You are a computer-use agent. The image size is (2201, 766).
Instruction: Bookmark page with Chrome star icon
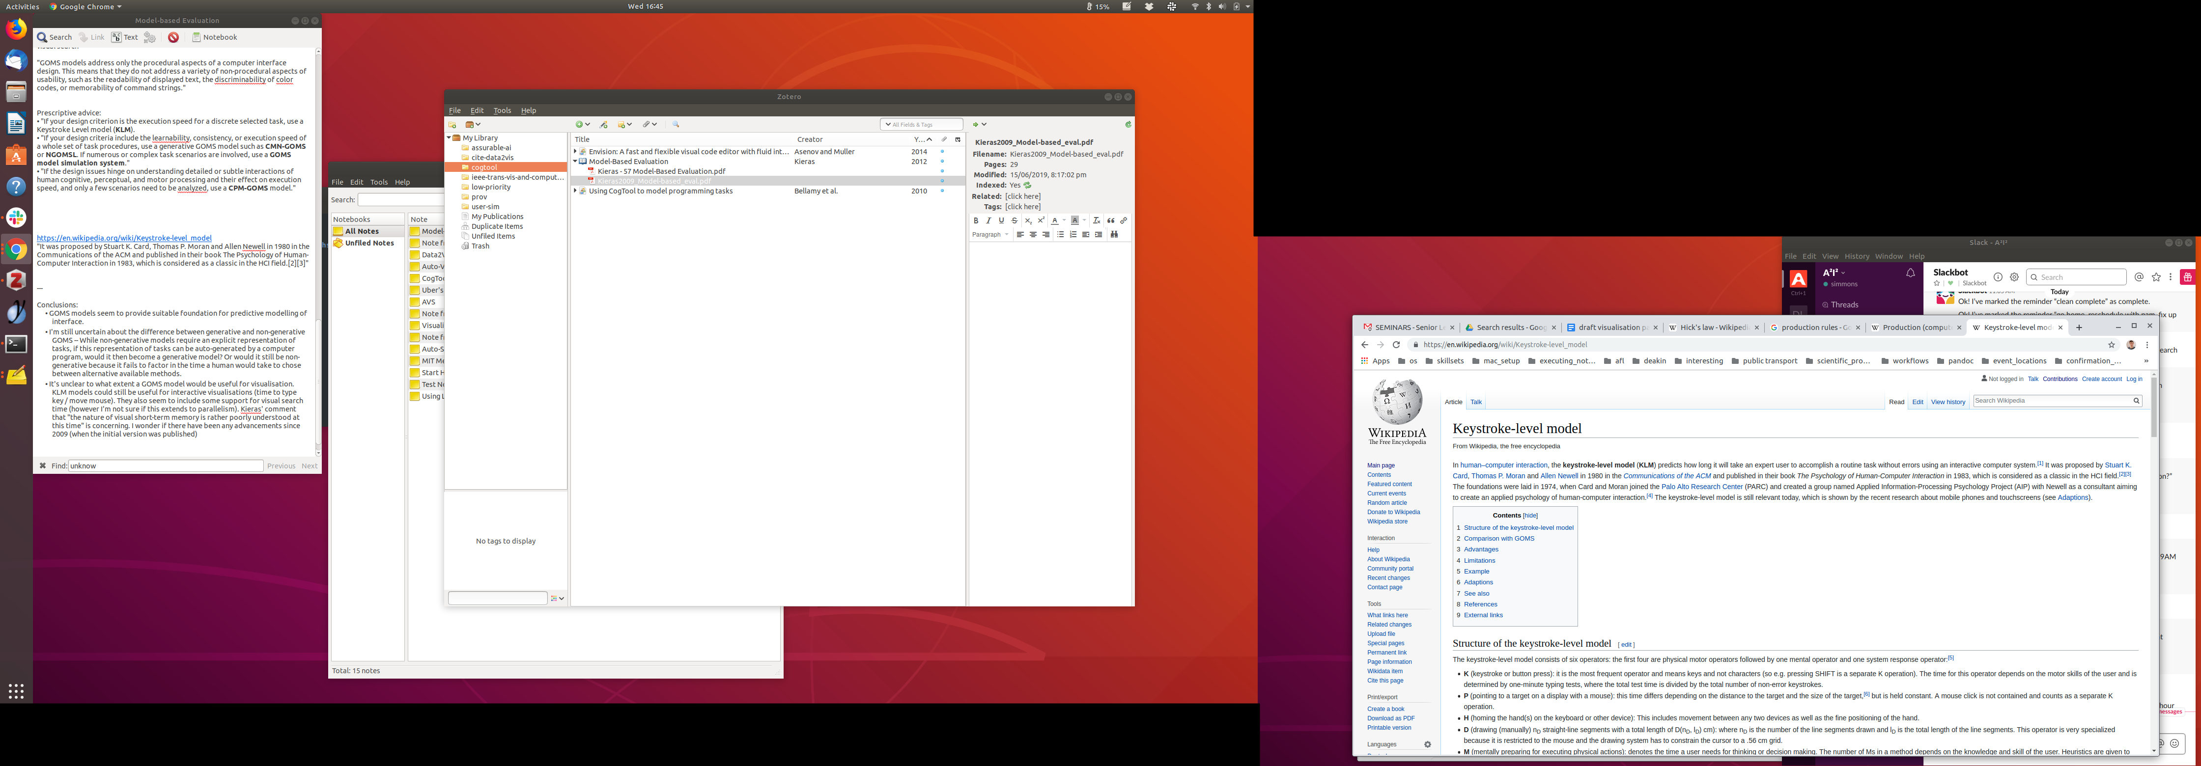coord(2111,345)
